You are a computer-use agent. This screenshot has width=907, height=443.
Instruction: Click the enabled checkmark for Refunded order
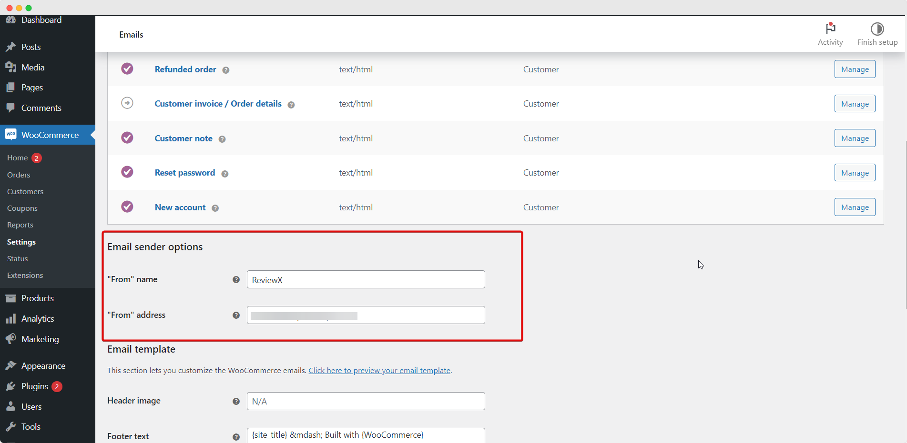point(127,69)
